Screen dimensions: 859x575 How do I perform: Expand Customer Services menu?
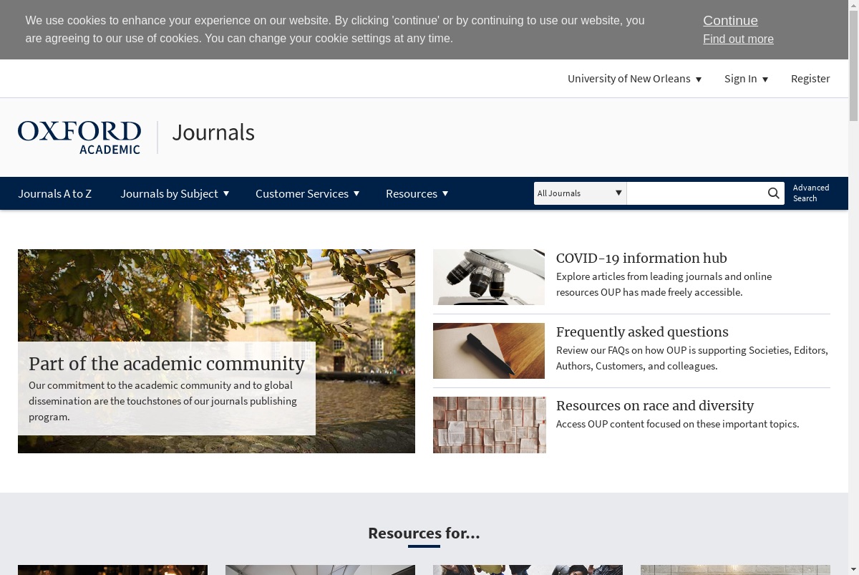307,193
